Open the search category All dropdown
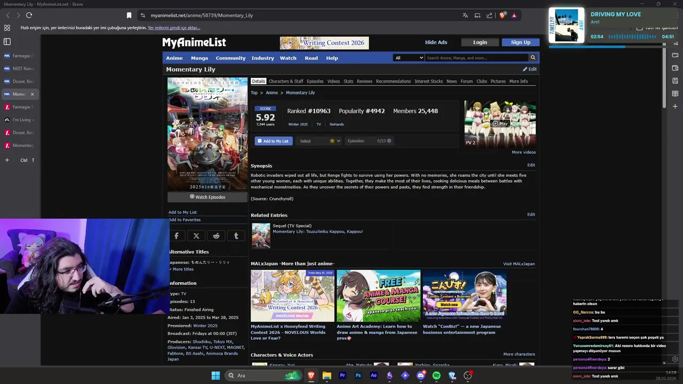The width and height of the screenshot is (683, 384). [x=409, y=58]
